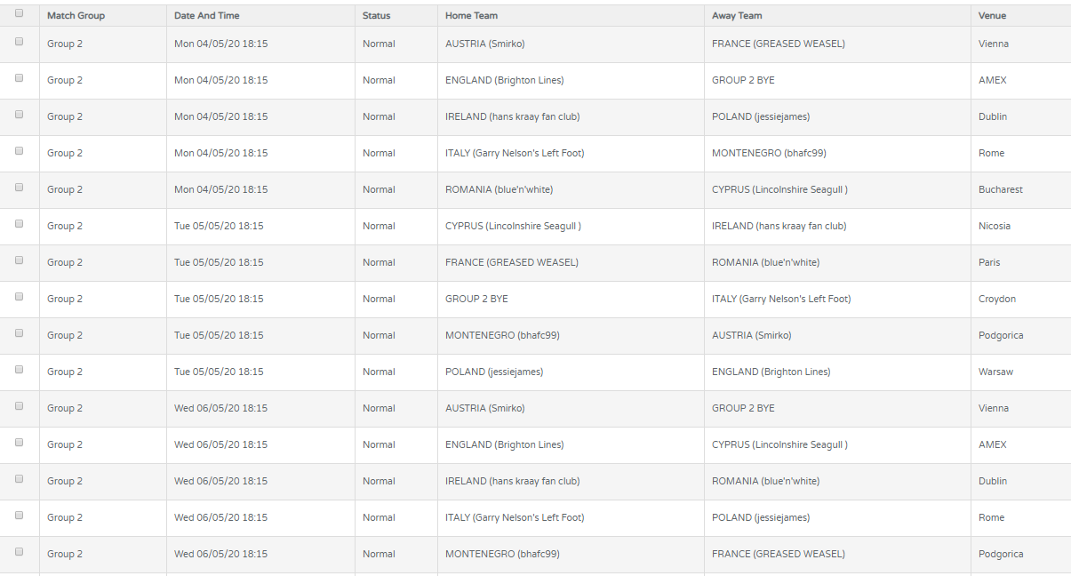
Task: Select checkbox for France vs Romania row
Action: [19, 260]
